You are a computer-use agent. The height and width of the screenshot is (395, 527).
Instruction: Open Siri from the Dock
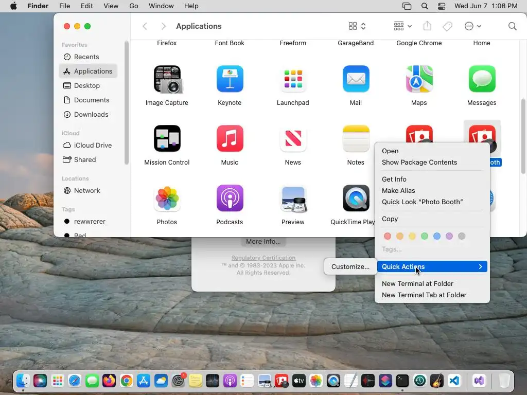[40, 381]
